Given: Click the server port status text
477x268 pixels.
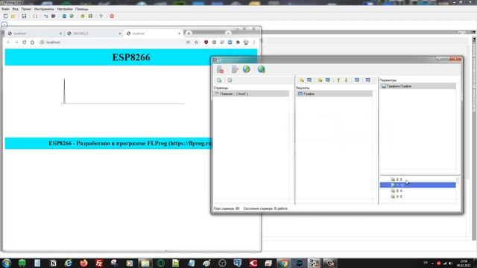Looking at the screenshot, I should [227, 208].
